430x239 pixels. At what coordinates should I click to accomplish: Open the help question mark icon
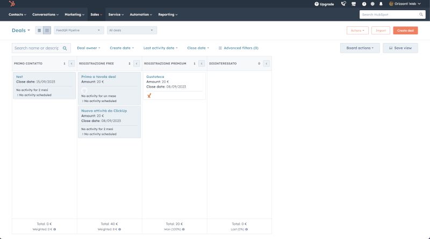364,4
